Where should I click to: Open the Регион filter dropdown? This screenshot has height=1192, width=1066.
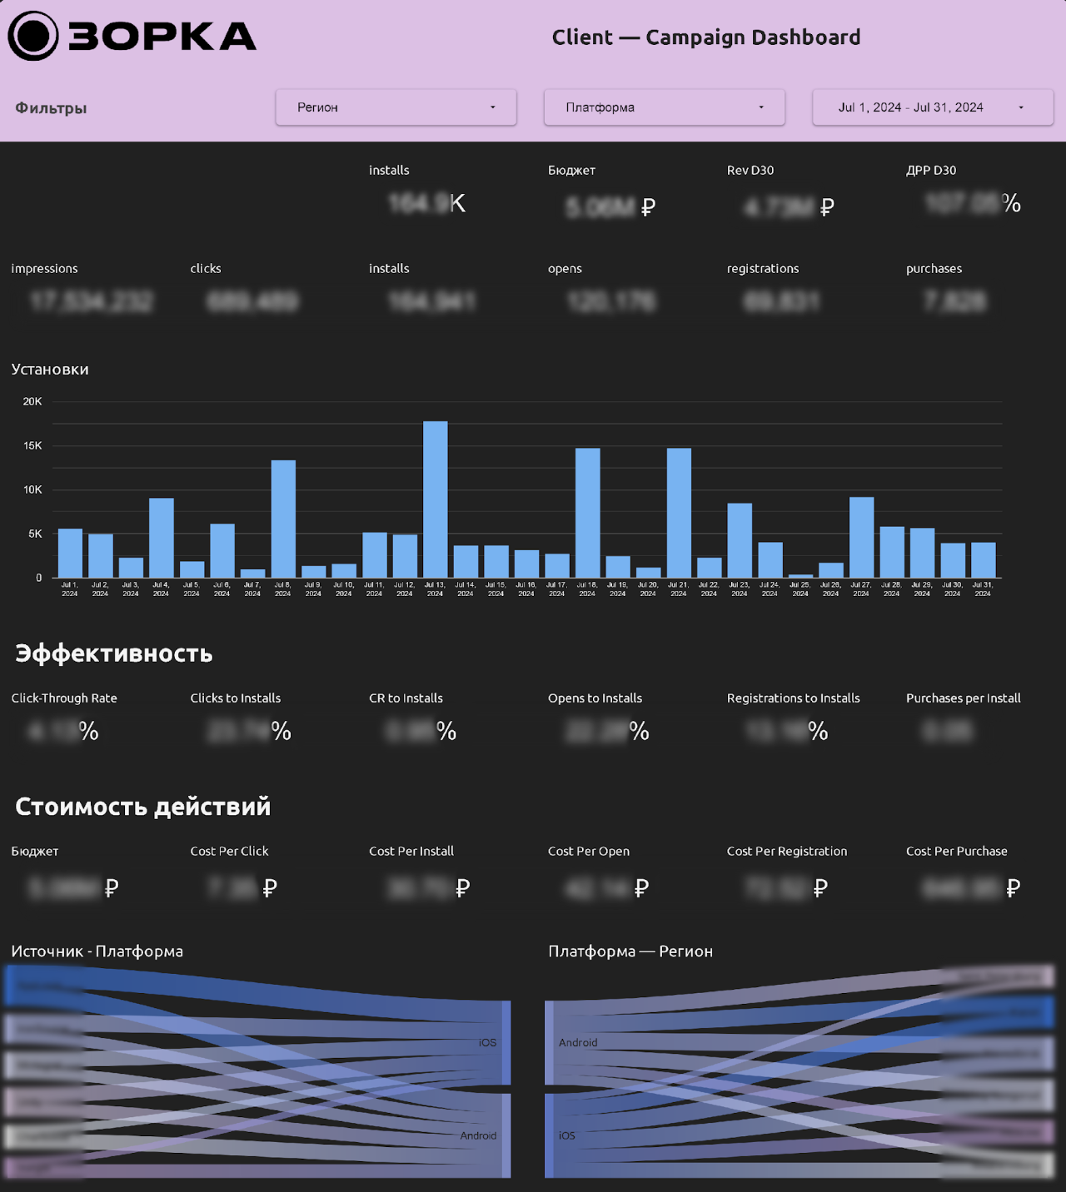396,107
